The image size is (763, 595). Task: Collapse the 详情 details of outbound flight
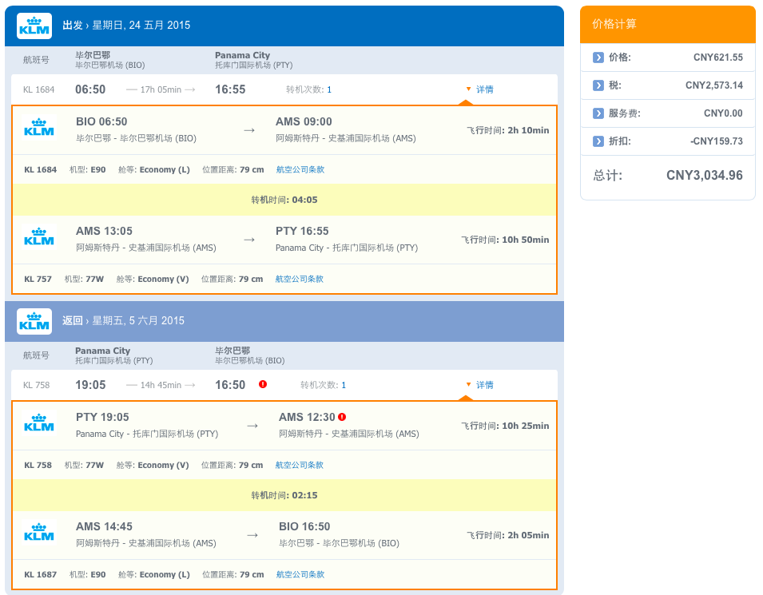pos(480,89)
